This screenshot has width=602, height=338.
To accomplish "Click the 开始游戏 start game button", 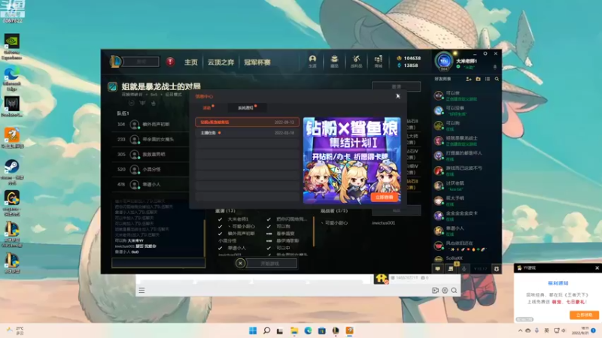I will [272, 264].
